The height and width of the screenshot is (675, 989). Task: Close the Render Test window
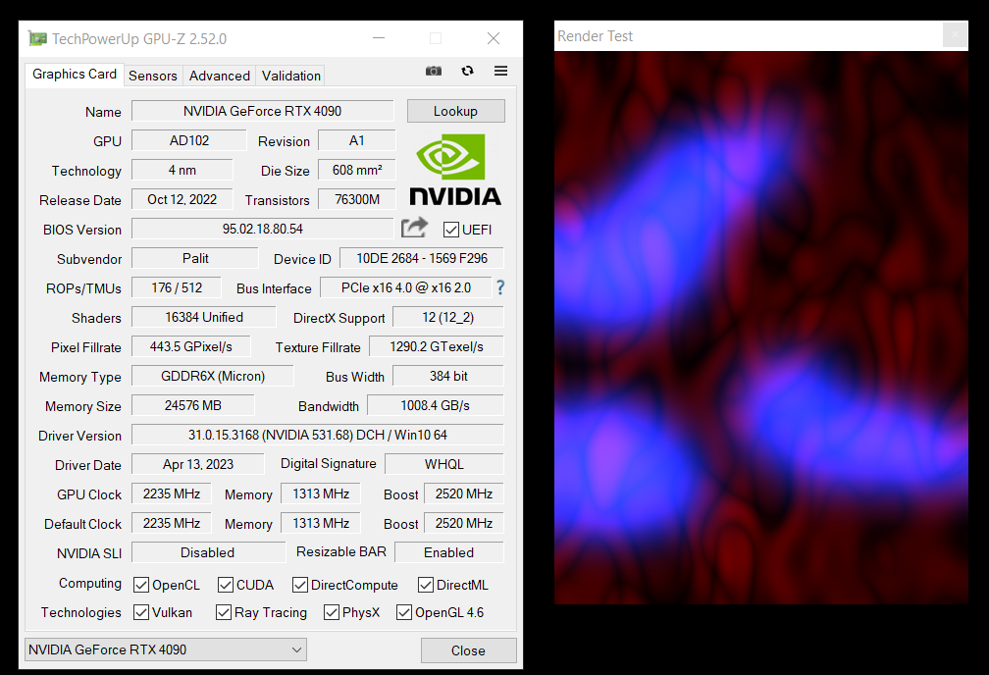point(955,34)
